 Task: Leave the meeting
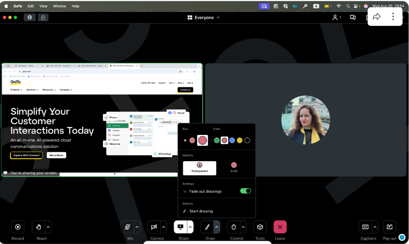click(280, 227)
